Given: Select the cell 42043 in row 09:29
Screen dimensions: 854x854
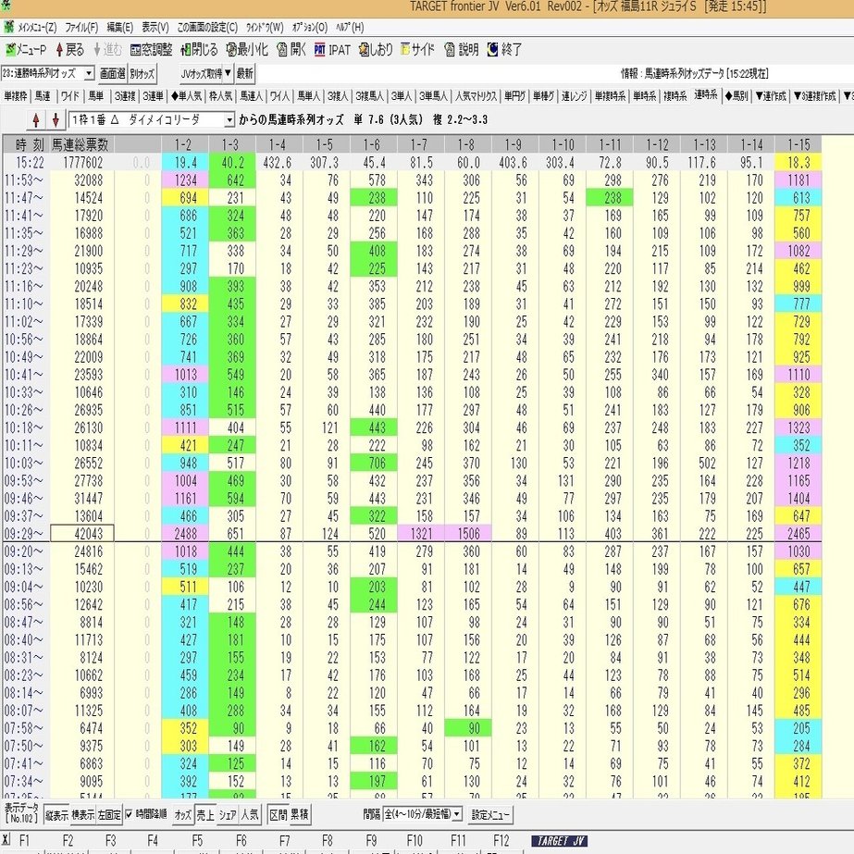Looking at the screenshot, I should (x=81, y=533).
